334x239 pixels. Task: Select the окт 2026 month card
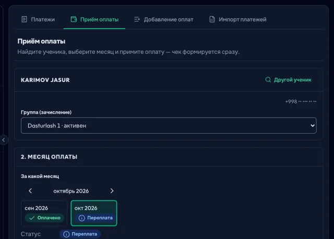coord(94,213)
